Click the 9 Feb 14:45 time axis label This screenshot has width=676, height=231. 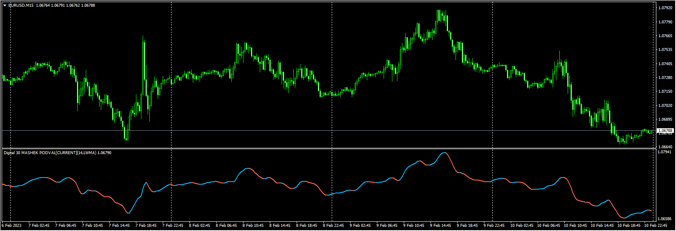coord(440,226)
